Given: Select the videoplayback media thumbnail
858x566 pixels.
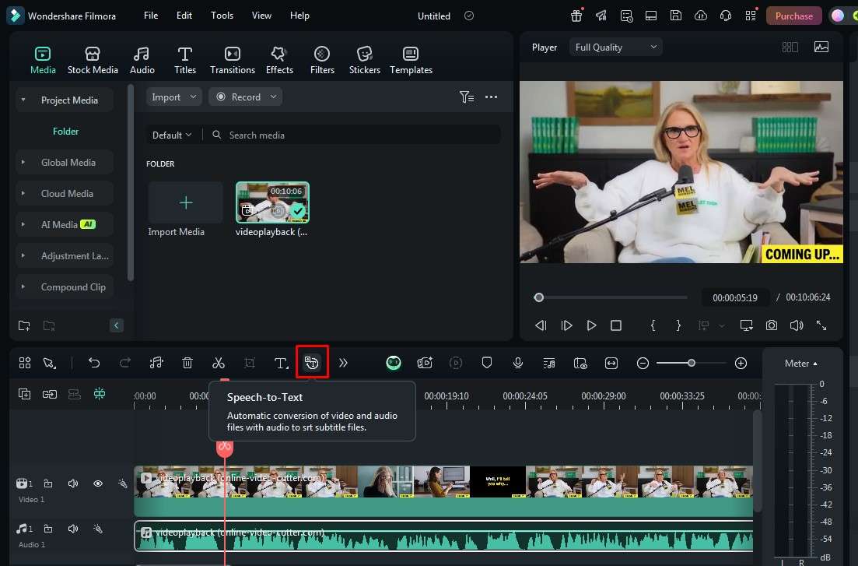Looking at the screenshot, I should pos(272,202).
